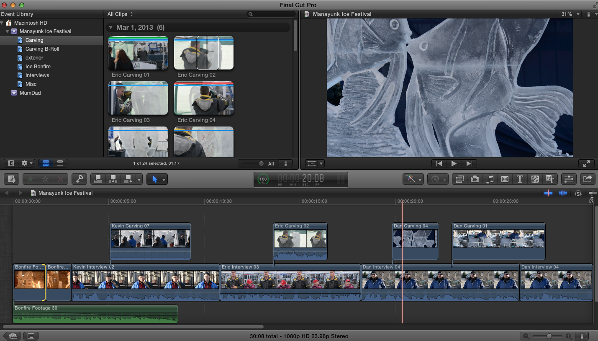Viewport: 598px width, 341px height.
Task: Show the Music and Sound browser
Action: pos(490,179)
